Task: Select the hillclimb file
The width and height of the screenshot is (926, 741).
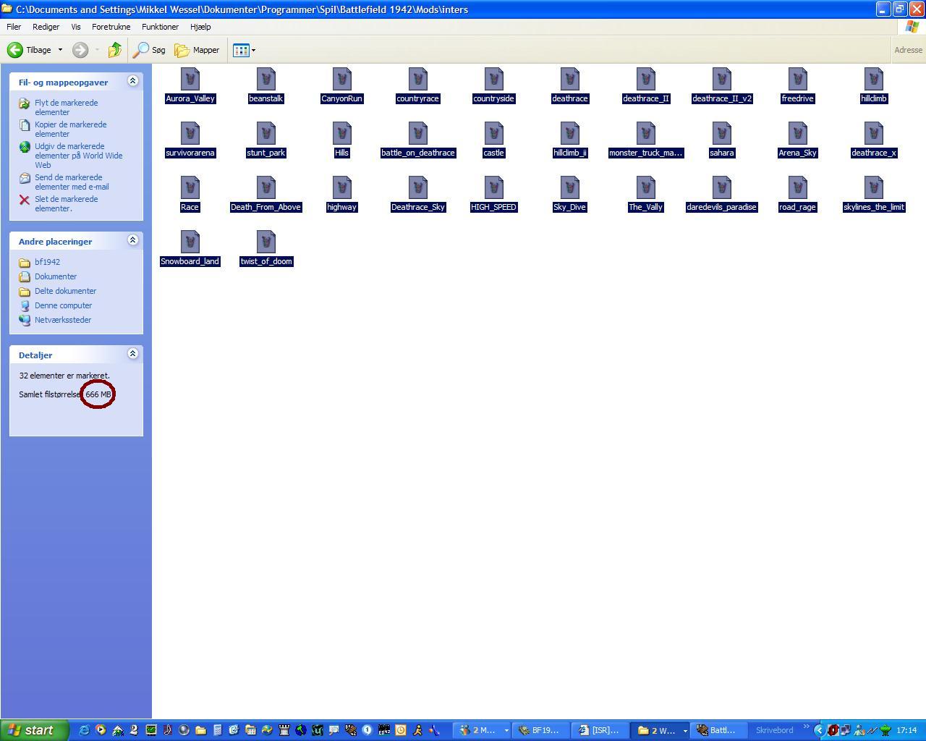Action: coord(873,85)
